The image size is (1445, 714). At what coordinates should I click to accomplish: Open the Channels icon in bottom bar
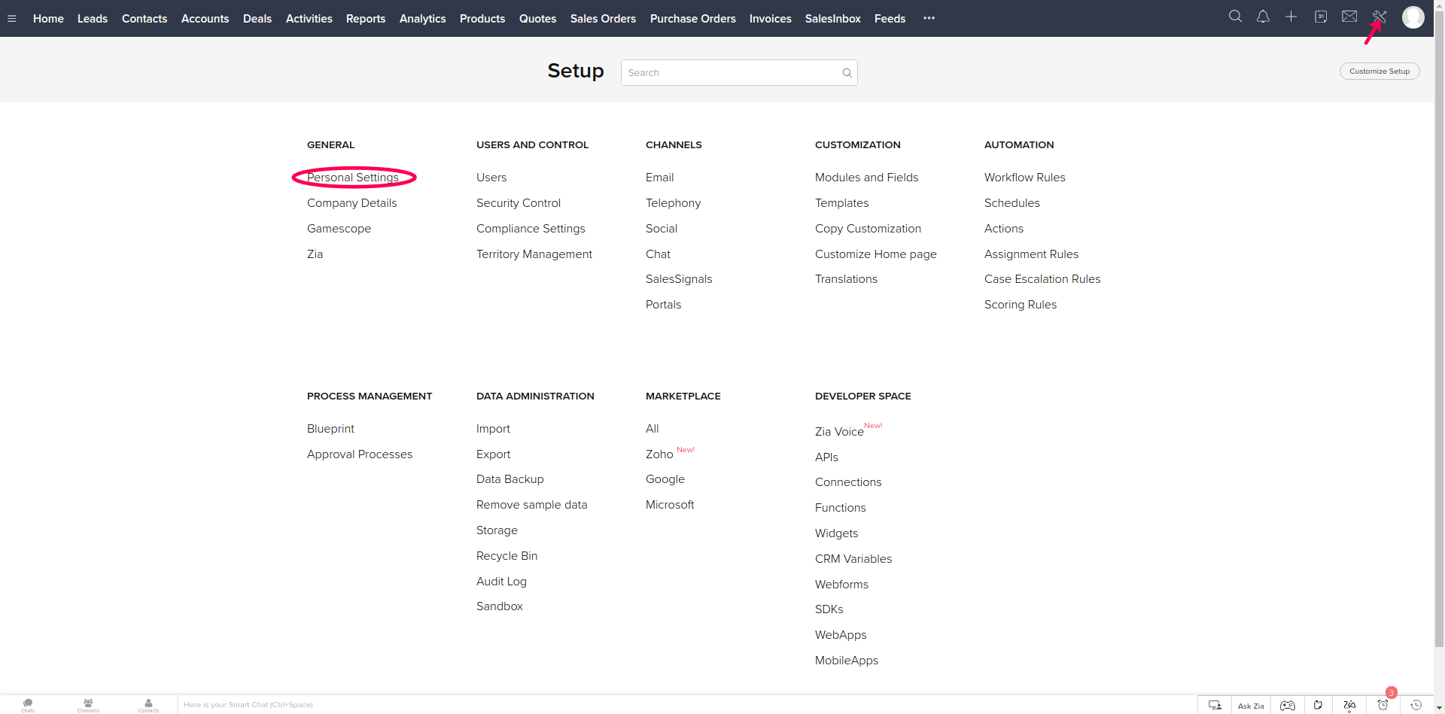[x=88, y=705]
